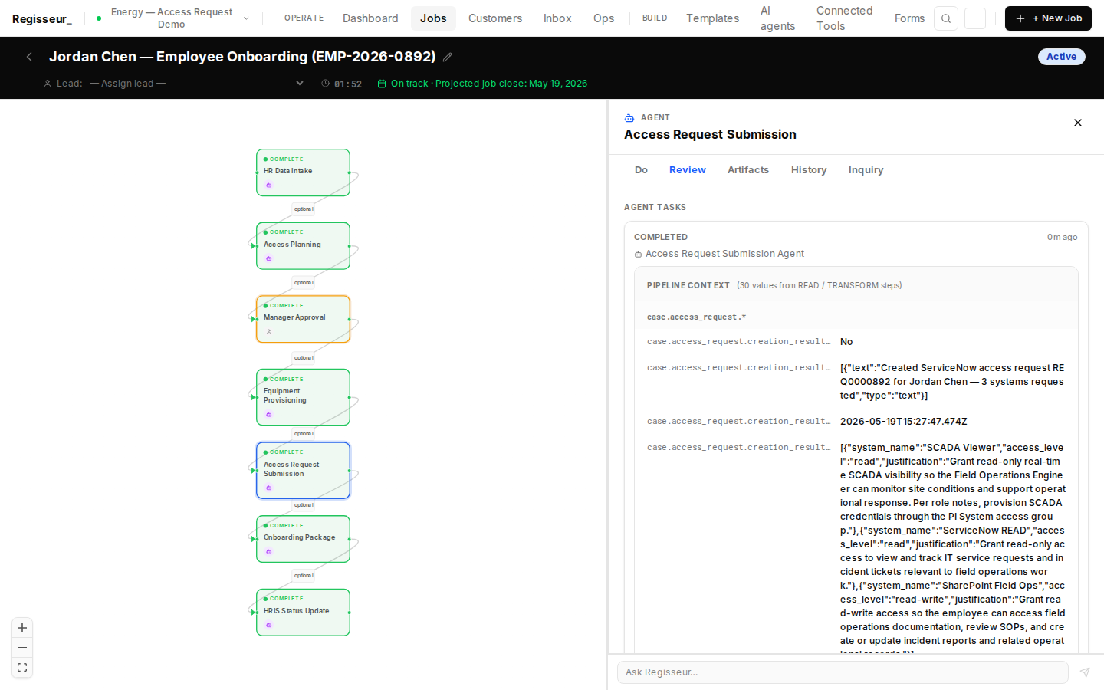Select the Access Planning workflow node
This screenshot has height=690, width=1104.
(303, 246)
